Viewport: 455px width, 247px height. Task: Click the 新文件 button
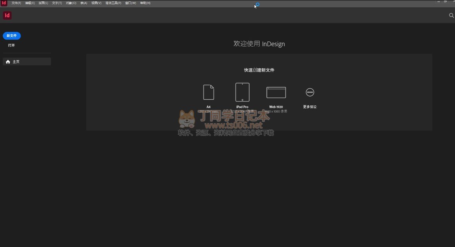click(x=12, y=36)
